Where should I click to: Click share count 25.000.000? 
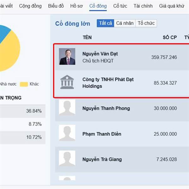click(165, 134)
